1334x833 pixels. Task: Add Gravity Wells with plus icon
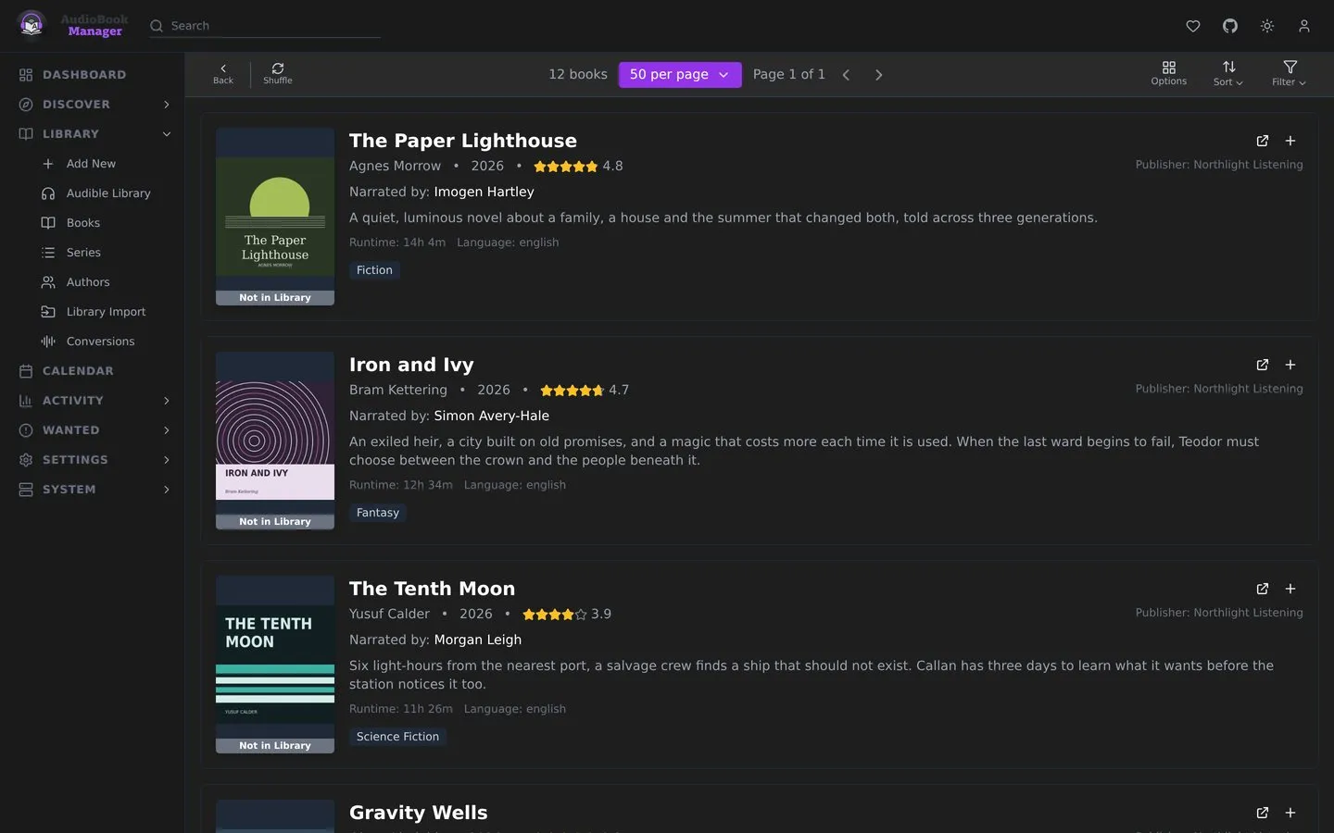click(1290, 813)
